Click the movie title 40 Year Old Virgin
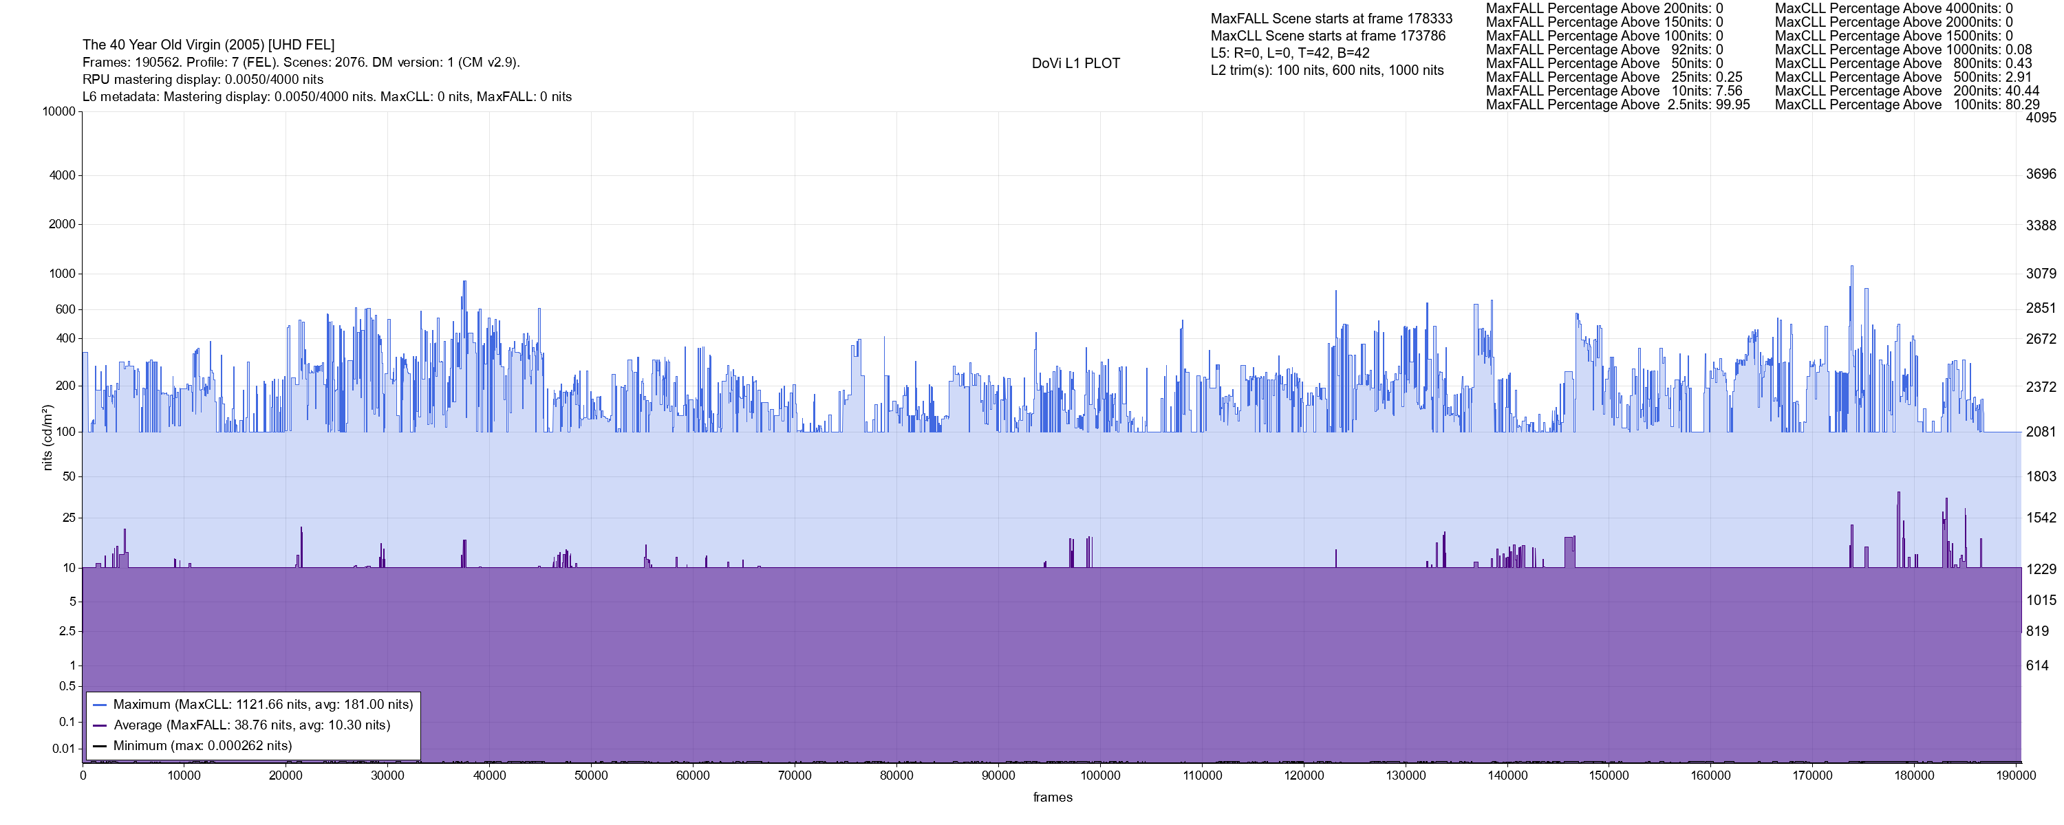 [208, 45]
